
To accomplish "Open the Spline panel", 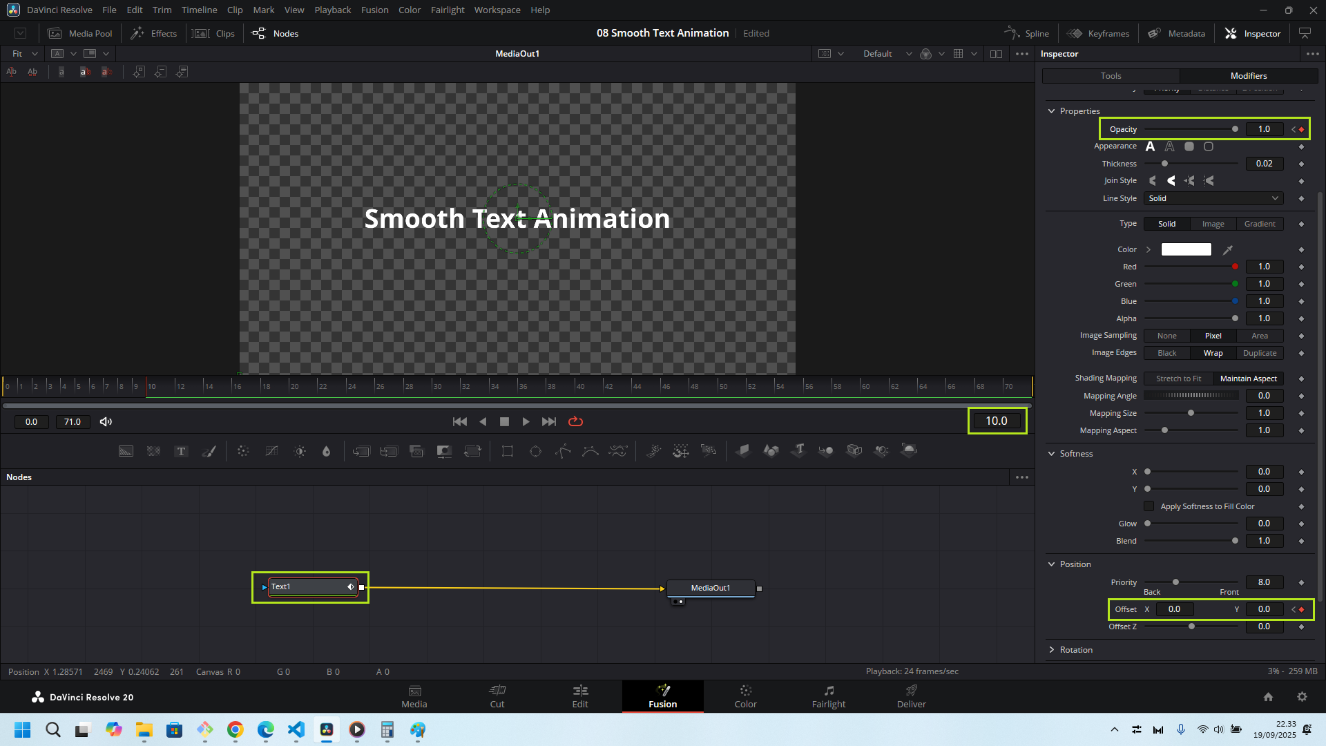I will pos(1028,33).
